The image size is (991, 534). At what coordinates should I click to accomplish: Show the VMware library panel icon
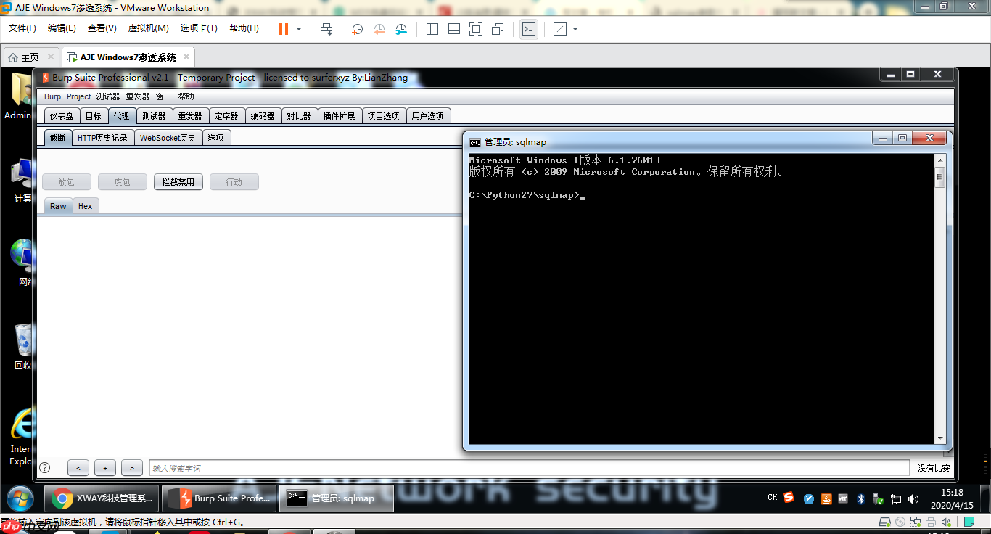point(432,29)
